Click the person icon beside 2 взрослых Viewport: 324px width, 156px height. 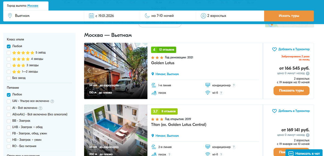click(203, 16)
